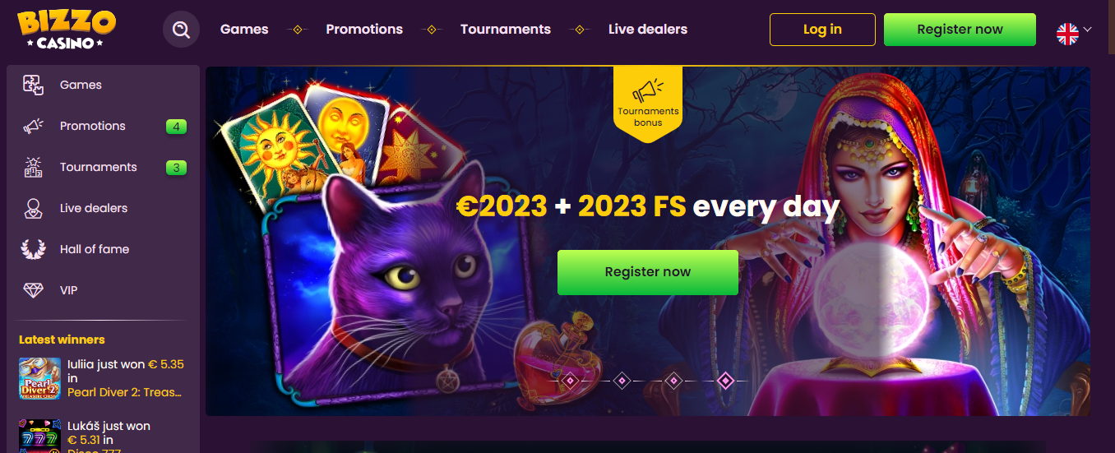Open the Pearl Diver 2 game thumbnail
This screenshot has width=1115, height=453.
tap(39, 379)
